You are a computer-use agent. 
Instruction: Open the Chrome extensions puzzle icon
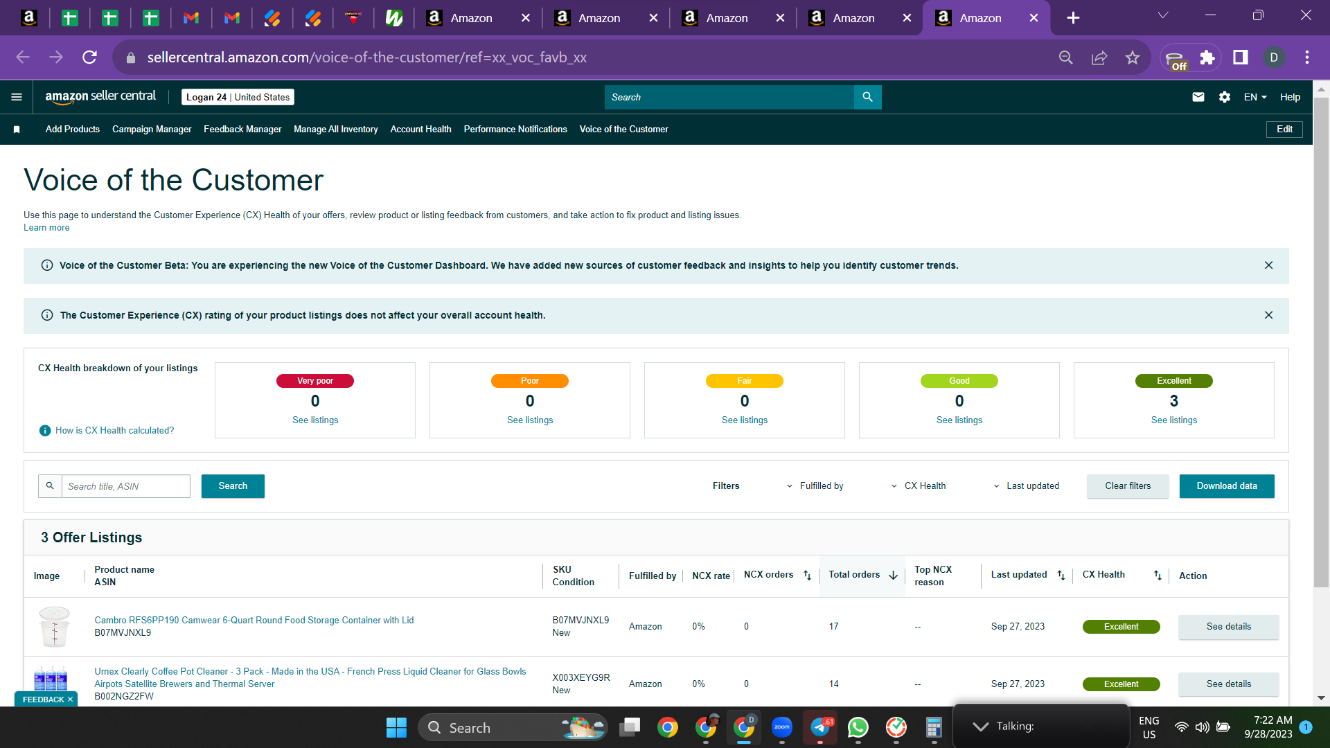(x=1207, y=57)
